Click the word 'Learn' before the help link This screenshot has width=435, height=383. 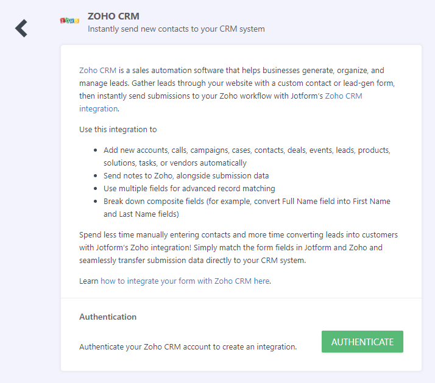89,281
